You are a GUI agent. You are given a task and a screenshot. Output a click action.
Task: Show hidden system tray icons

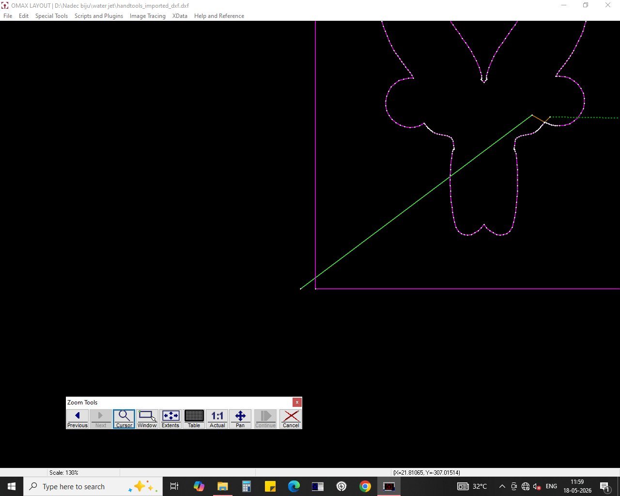pyautogui.click(x=502, y=486)
